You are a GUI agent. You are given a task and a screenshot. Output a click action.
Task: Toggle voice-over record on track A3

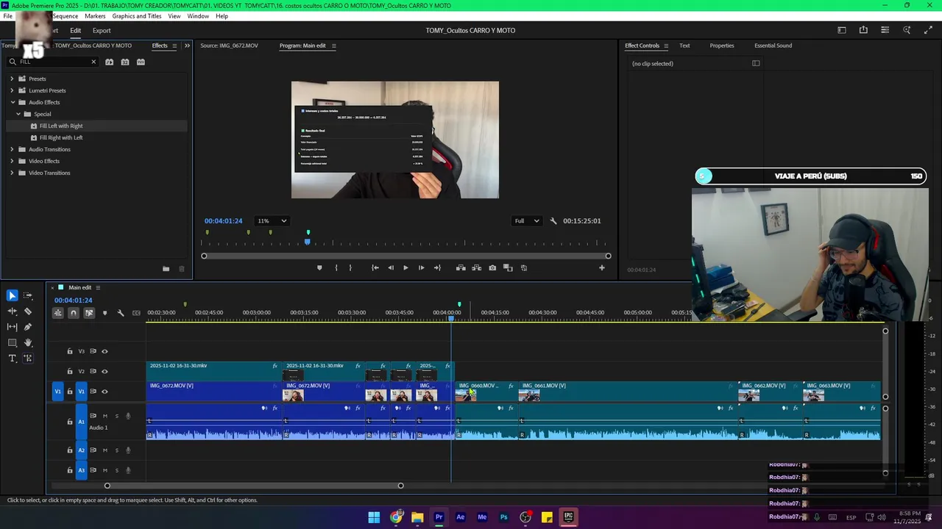tap(128, 470)
